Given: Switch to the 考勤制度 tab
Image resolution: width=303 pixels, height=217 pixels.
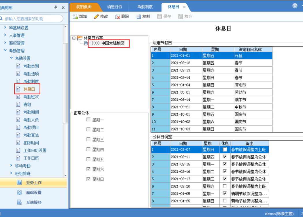Looking at the screenshot, I should (145, 7).
